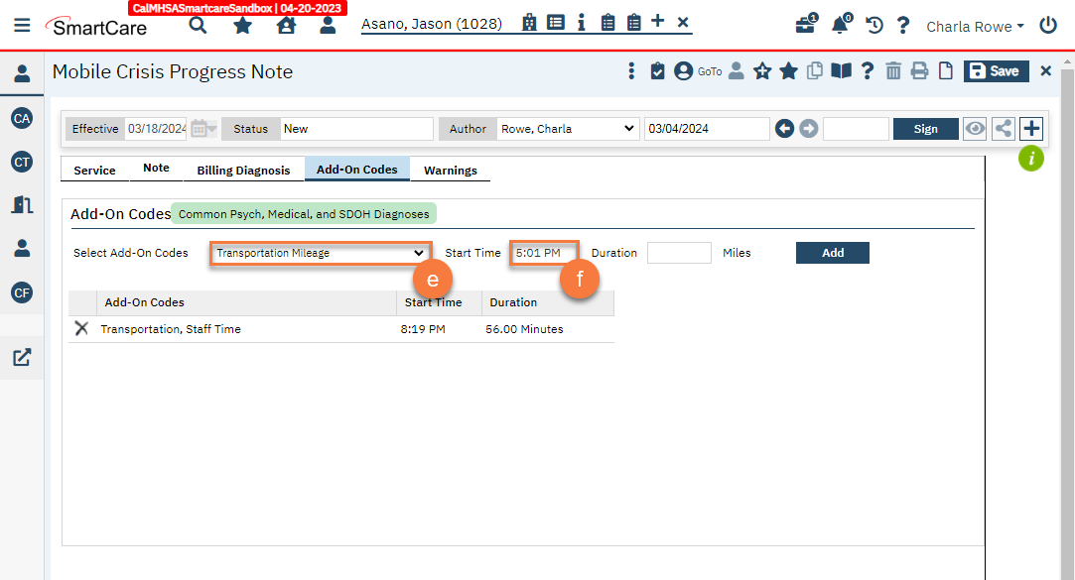Click the Sign button
The height and width of the screenshot is (580, 1075).
coord(925,129)
